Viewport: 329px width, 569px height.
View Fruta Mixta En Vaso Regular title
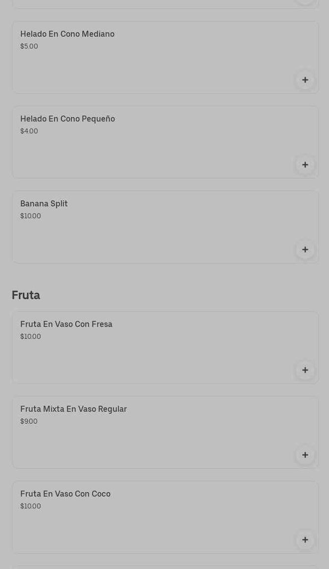pos(73,409)
